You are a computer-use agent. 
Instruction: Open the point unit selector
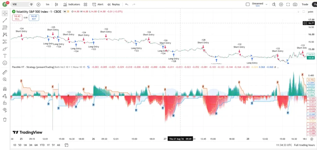tap(310, 12)
